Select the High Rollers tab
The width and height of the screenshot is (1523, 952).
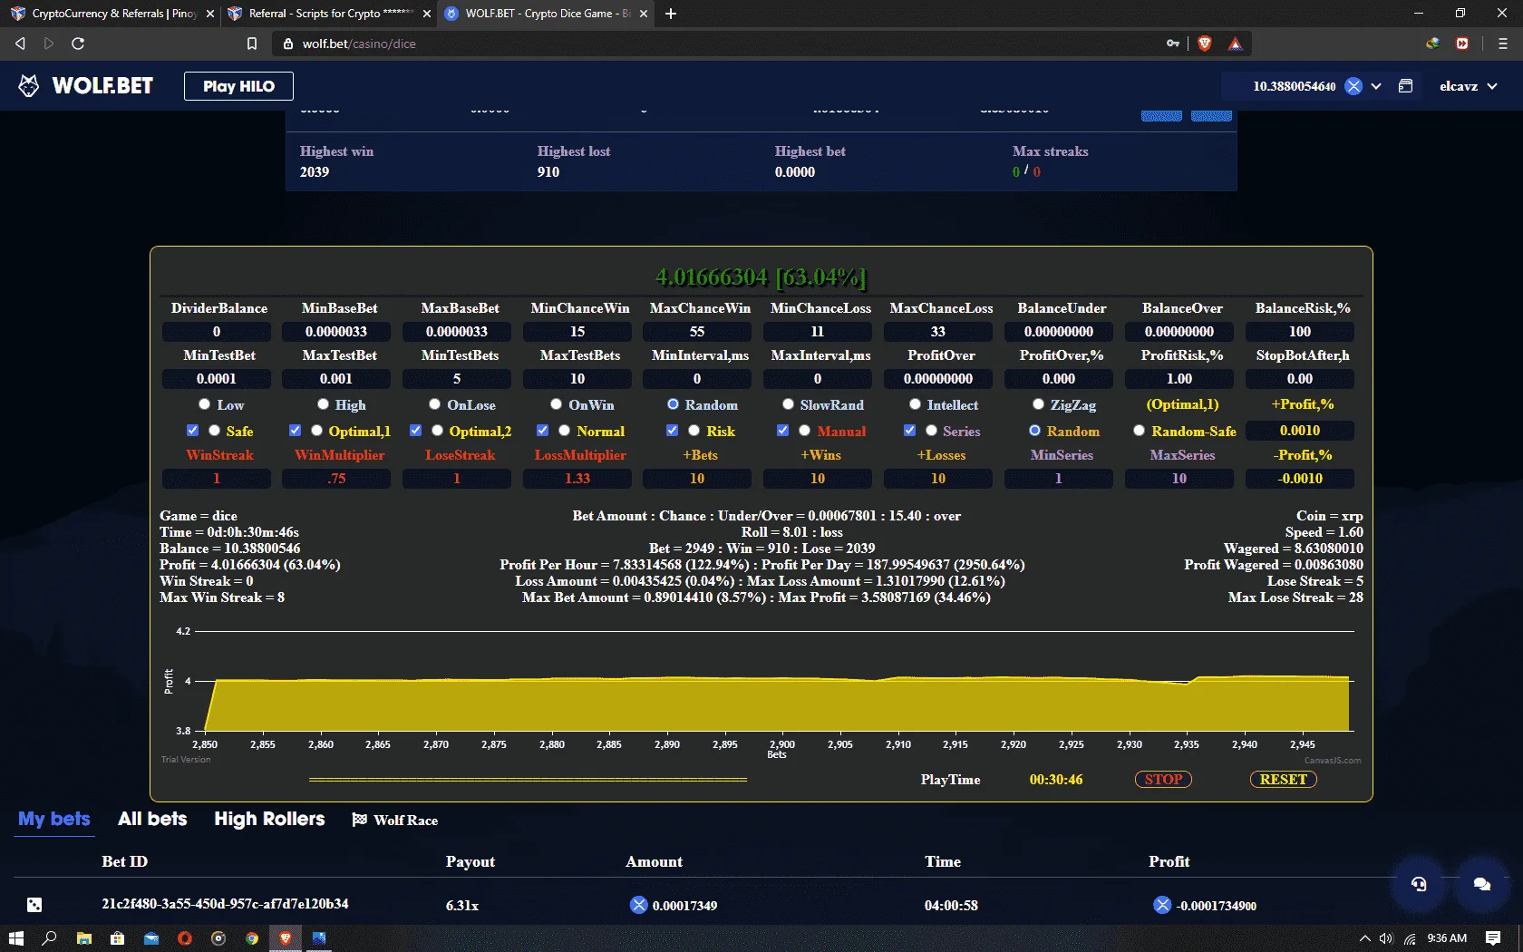pyautogui.click(x=269, y=819)
